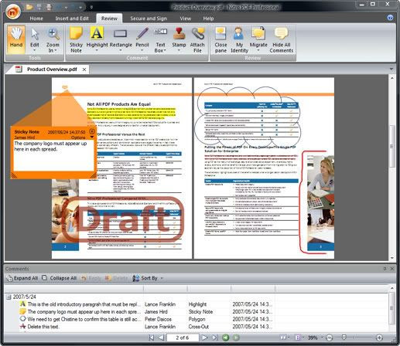Collapse the 2007/5/24 comment group

click(9, 297)
